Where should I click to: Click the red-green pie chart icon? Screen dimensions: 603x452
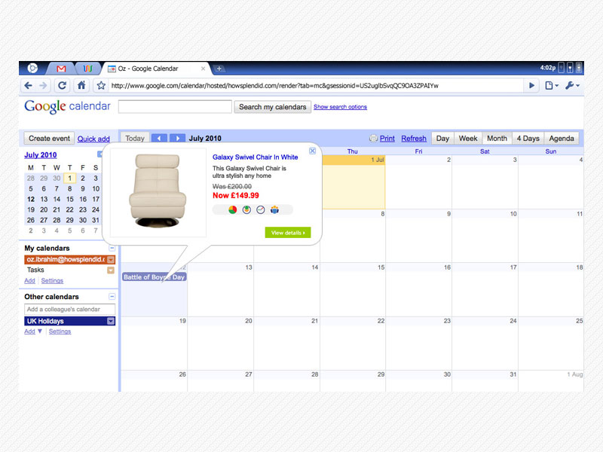pos(233,210)
